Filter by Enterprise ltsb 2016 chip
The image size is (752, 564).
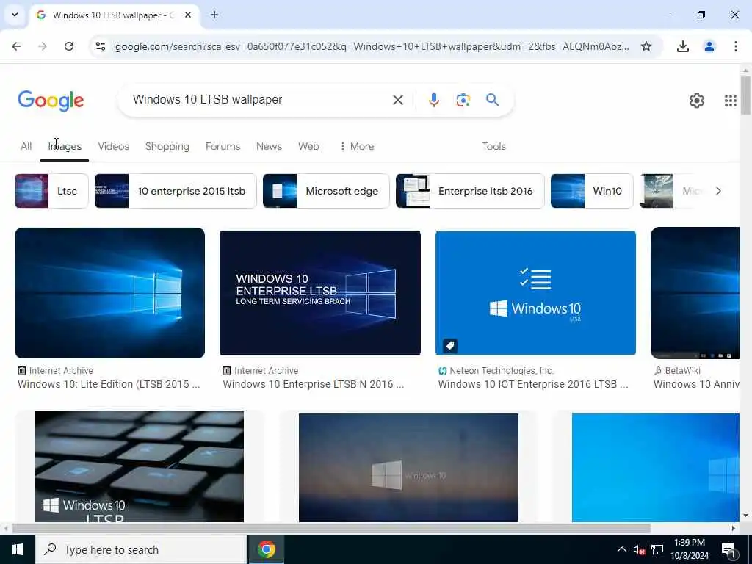470,191
